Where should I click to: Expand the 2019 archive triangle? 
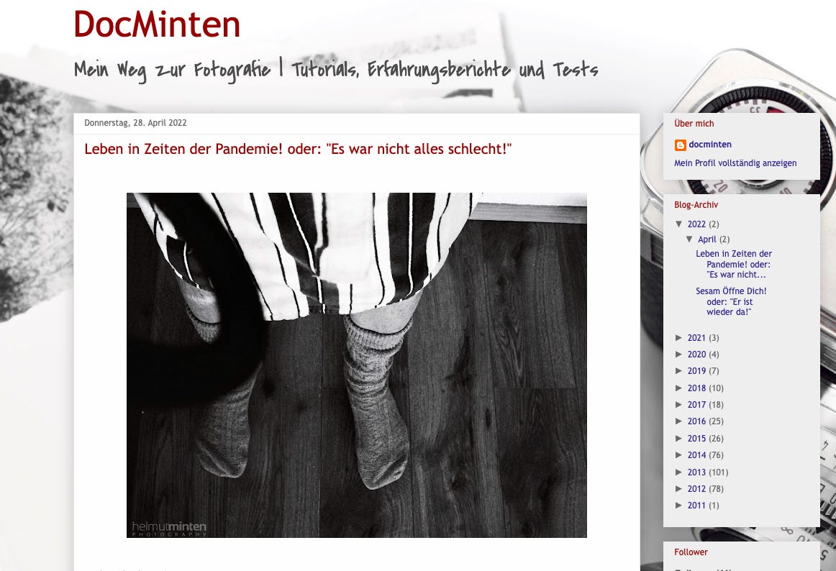pyautogui.click(x=679, y=370)
